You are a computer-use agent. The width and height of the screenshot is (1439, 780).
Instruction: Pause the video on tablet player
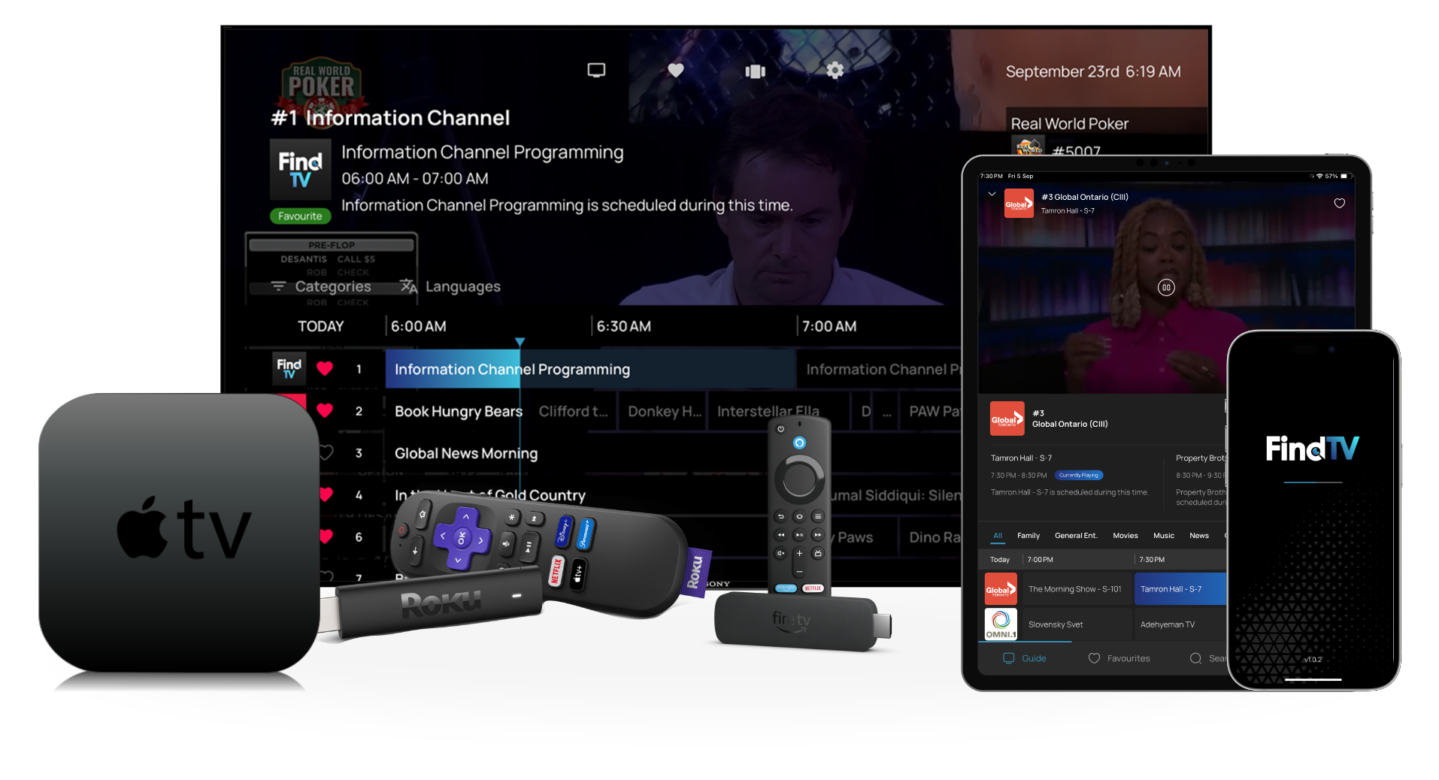point(1166,288)
